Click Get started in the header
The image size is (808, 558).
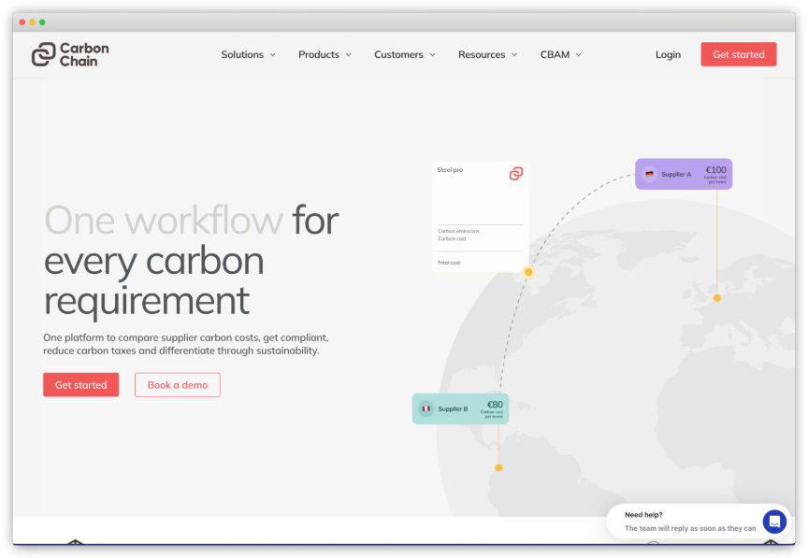pyautogui.click(x=739, y=54)
